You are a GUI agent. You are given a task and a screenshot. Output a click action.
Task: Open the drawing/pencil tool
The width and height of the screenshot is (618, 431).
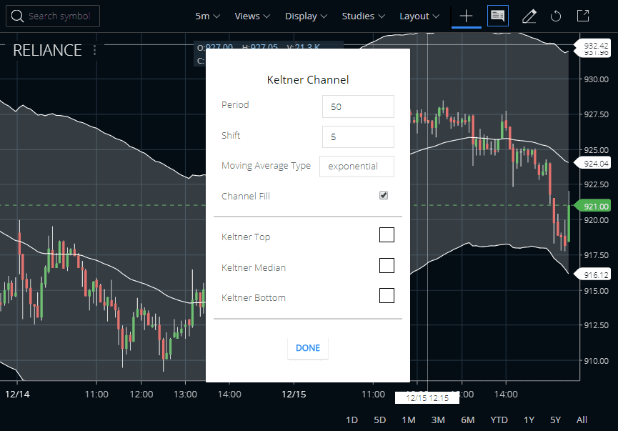(529, 16)
